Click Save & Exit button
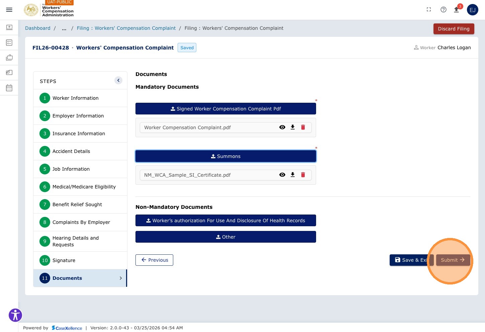 411,260
